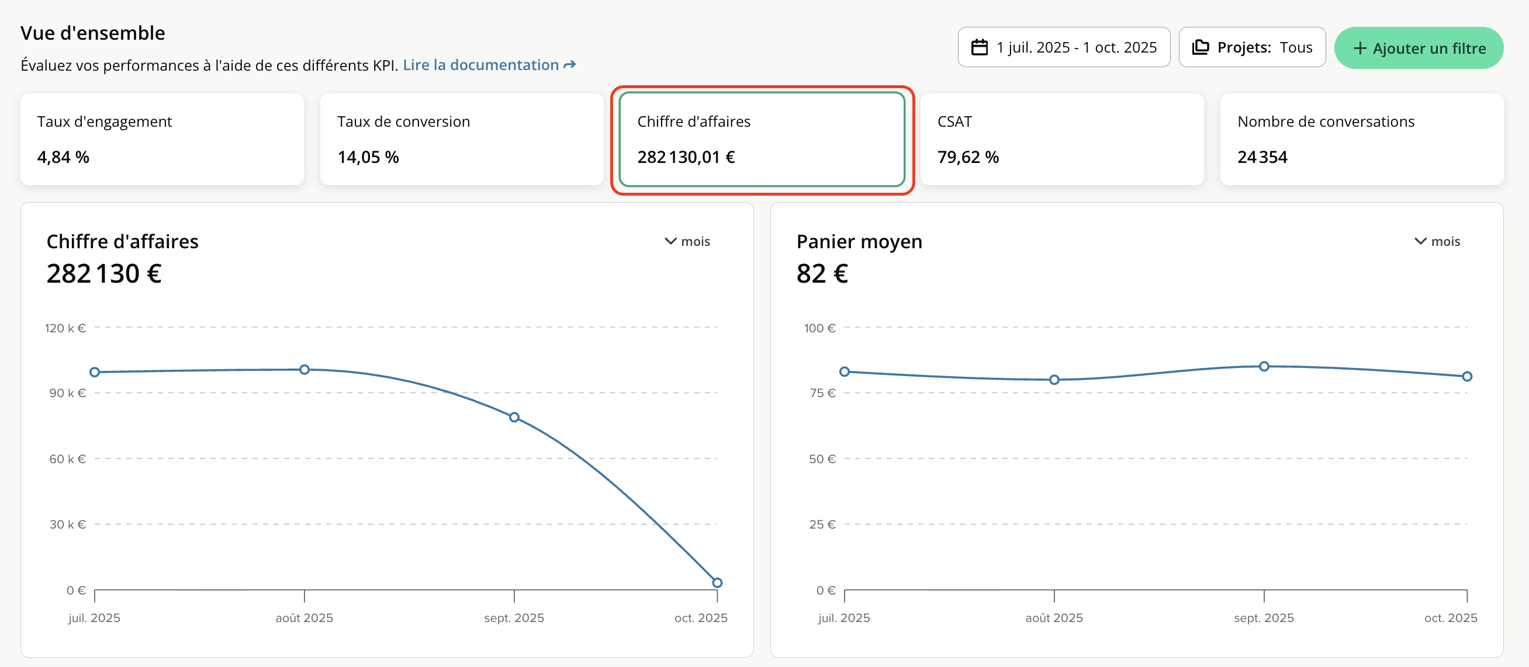Click the oct. 2025 point on revenue chart
Image resolution: width=1529 pixels, height=667 pixels.
click(x=717, y=583)
